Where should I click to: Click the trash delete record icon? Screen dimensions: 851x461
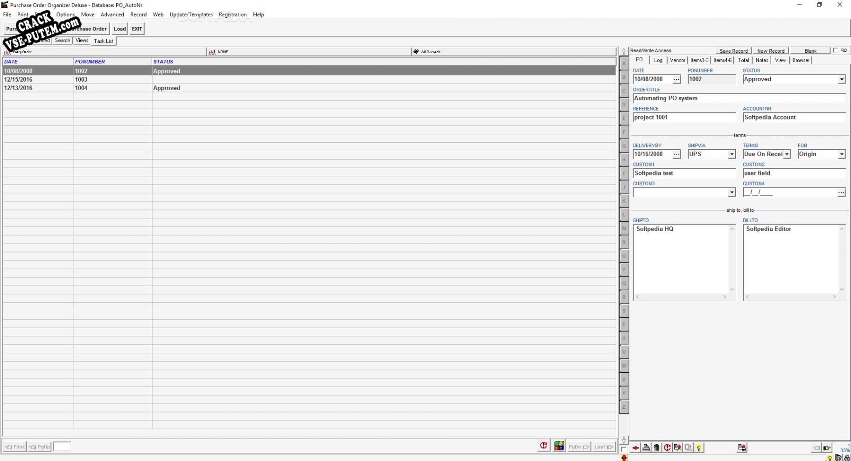(x=657, y=447)
